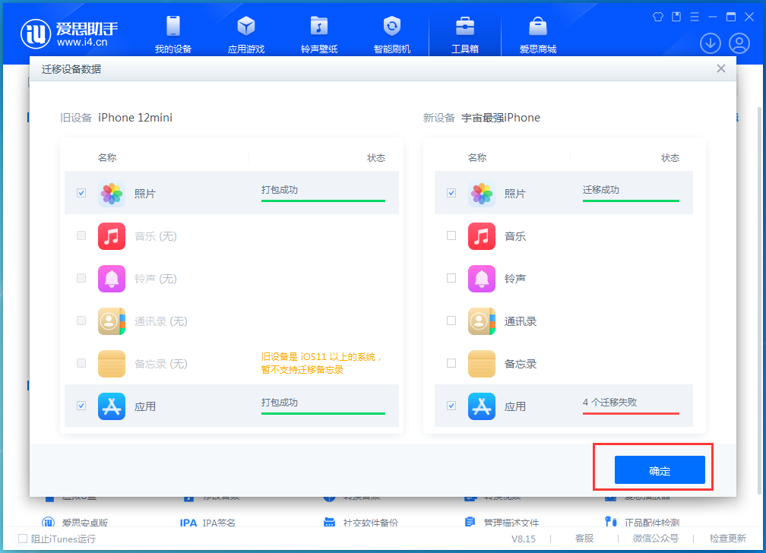The width and height of the screenshot is (766, 553).
Task: Click 检查更新 in the status bar
Action: tap(727, 539)
